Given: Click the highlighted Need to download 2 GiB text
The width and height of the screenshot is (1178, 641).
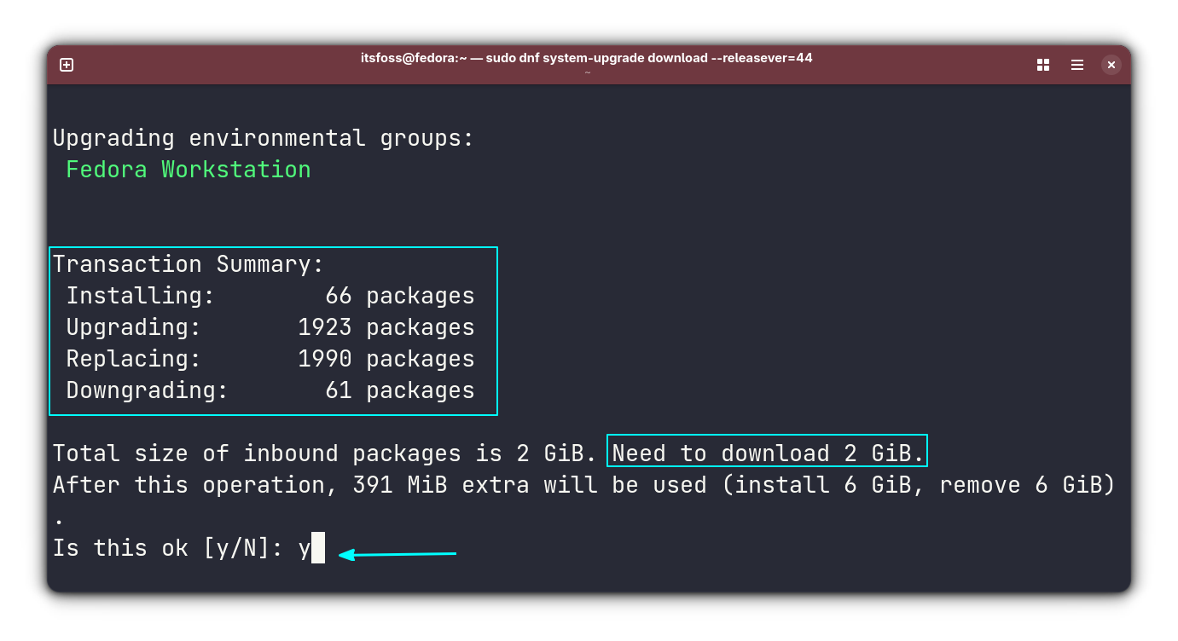Looking at the screenshot, I should pos(765,453).
